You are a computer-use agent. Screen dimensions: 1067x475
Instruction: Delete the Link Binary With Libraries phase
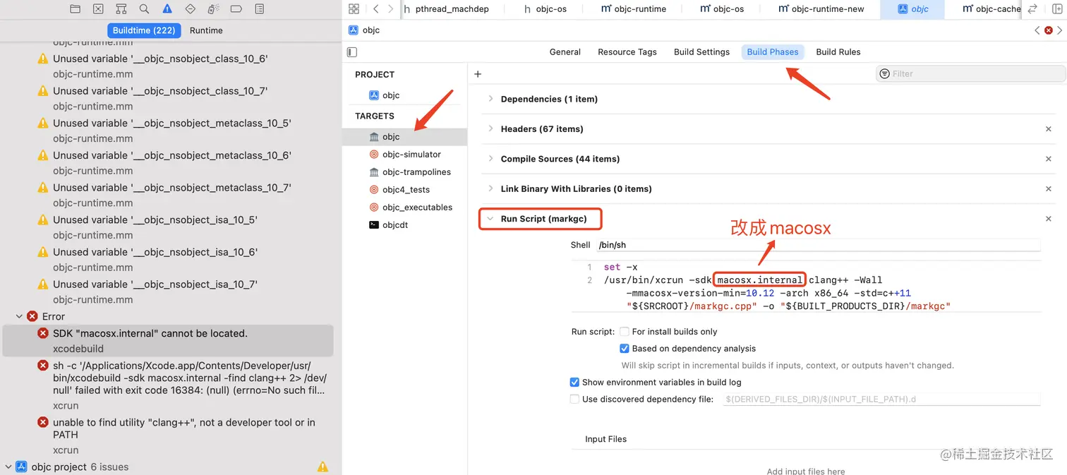1049,189
